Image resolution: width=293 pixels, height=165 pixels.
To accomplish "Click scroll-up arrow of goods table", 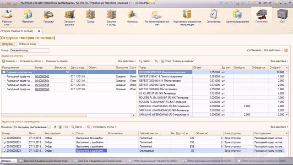I will [x=287, y=67].
